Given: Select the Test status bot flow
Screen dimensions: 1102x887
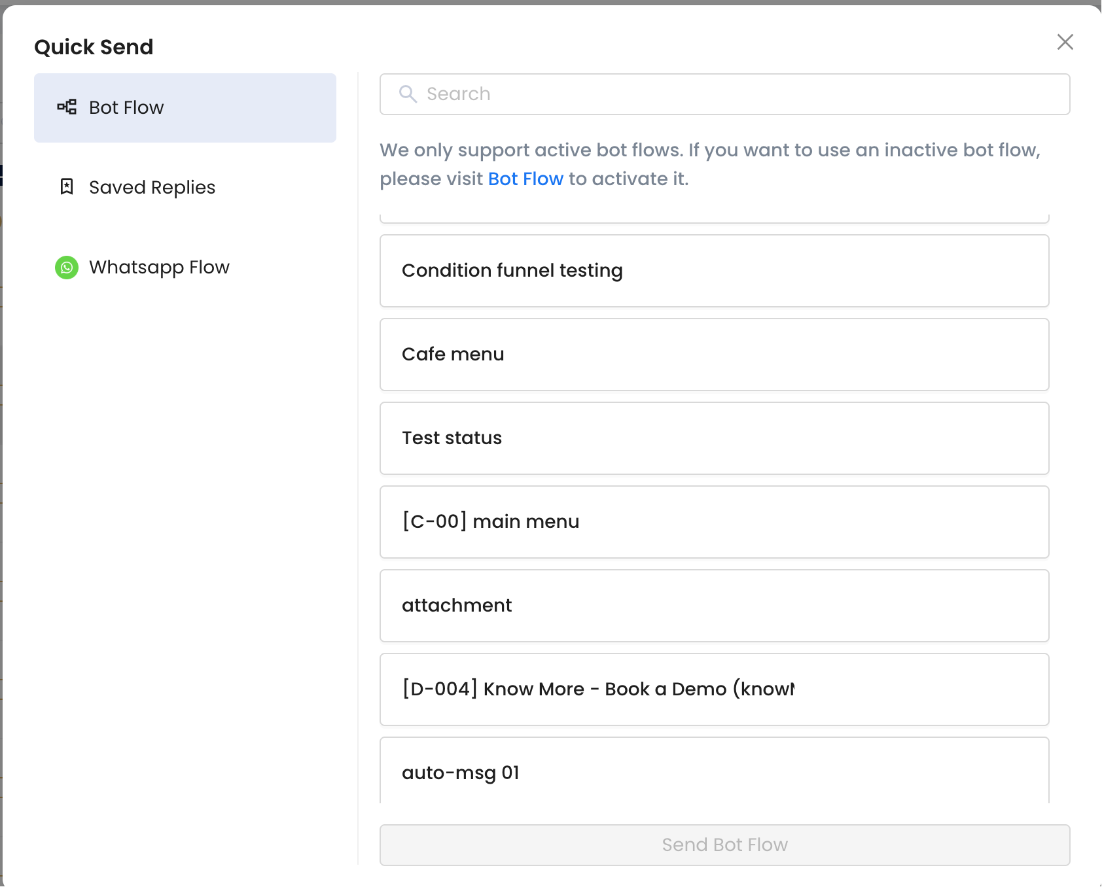Looking at the screenshot, I should [x=714, y=438].
